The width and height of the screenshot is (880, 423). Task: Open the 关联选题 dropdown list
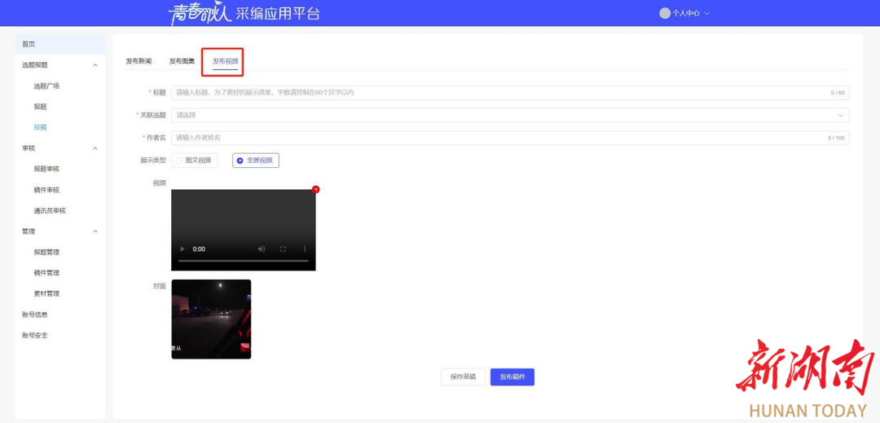(510, 115)
